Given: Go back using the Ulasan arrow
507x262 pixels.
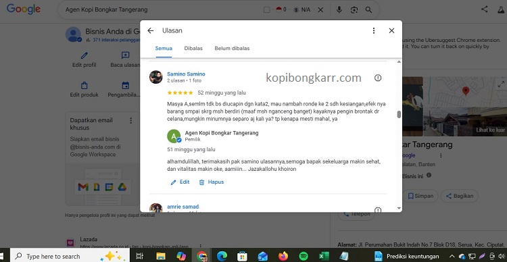Looking at the screenshot, I should (150, 30).
